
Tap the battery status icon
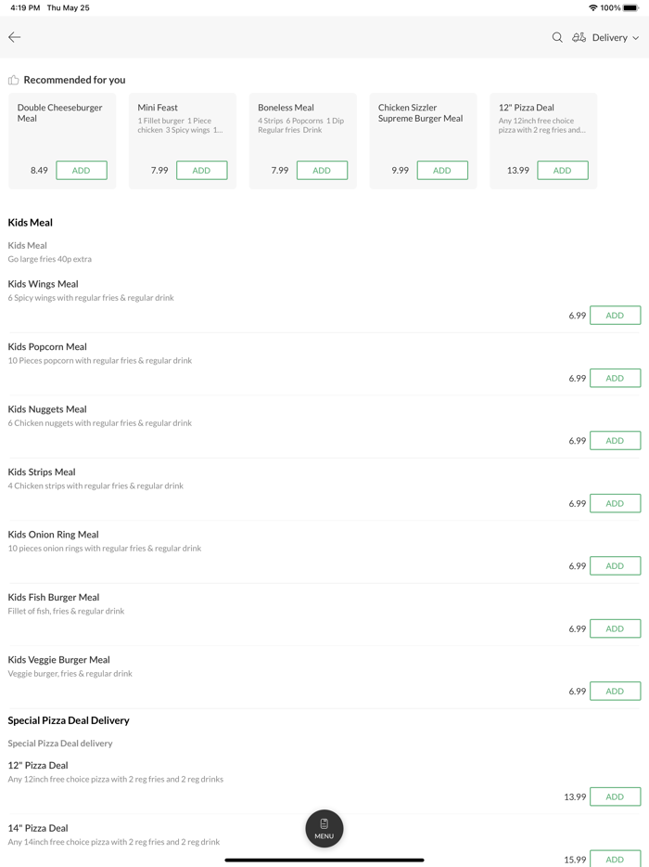coord(630,7)
